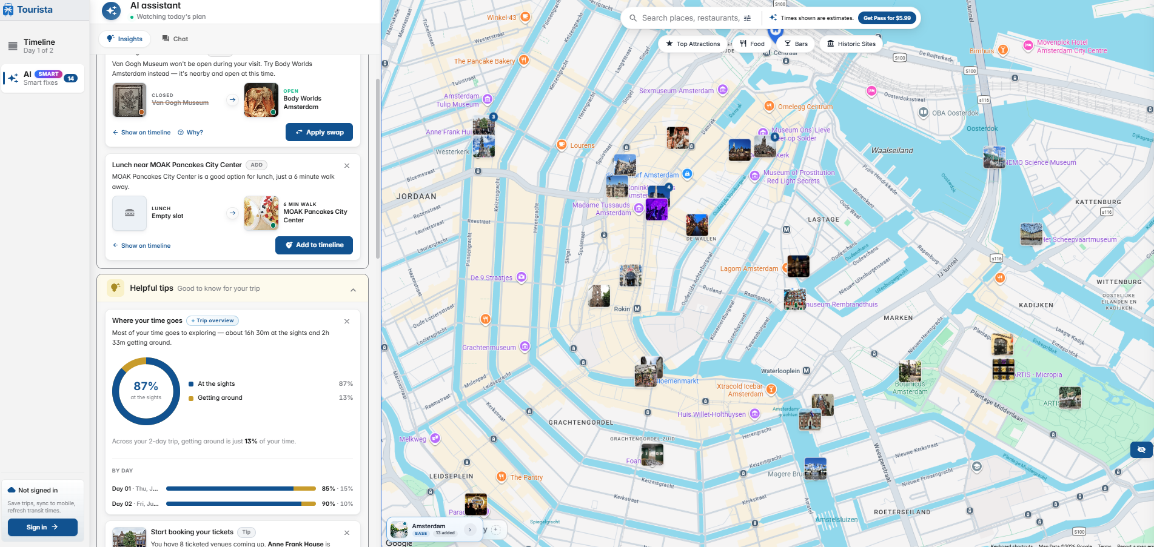Toggle the Food filter chip
Image resolution: width=1154 pixels, height=547 pixels.
[752, 44]
